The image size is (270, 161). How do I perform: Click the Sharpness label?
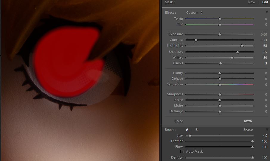tap(175, 94)
